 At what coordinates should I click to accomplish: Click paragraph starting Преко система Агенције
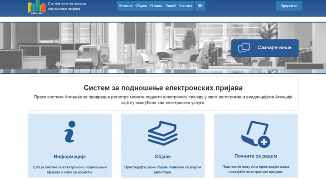point(163,100)
